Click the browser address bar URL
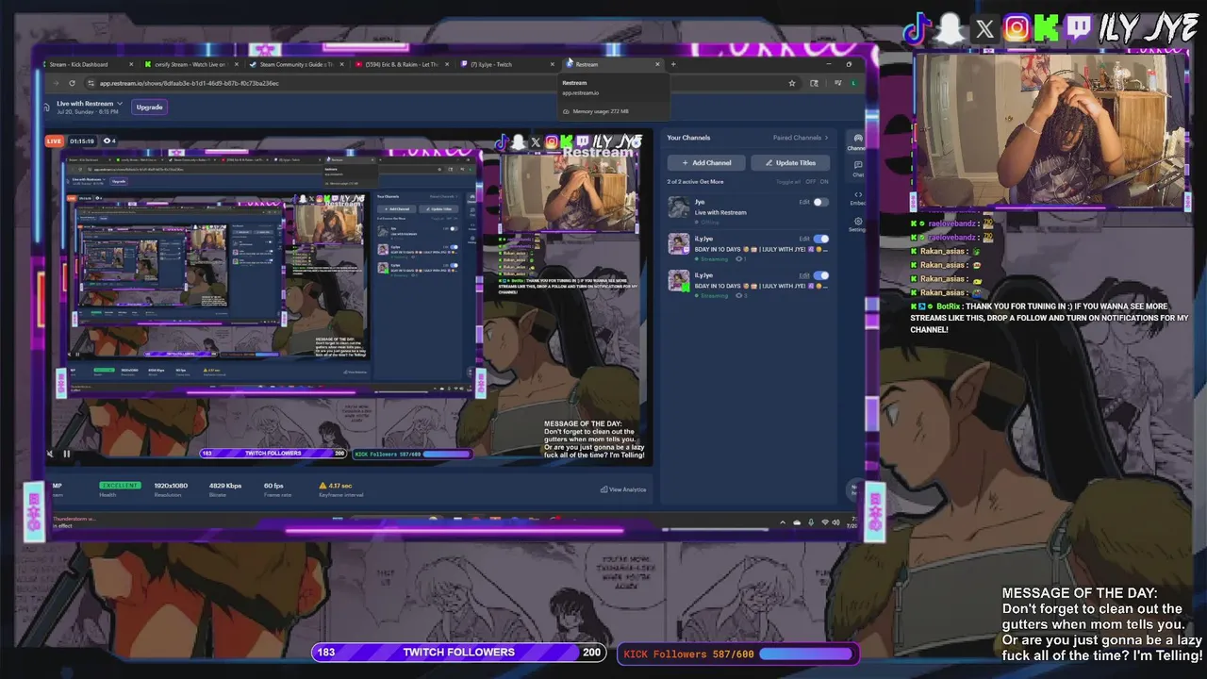Screen dimensions: 1207x679 click(190, 83)
